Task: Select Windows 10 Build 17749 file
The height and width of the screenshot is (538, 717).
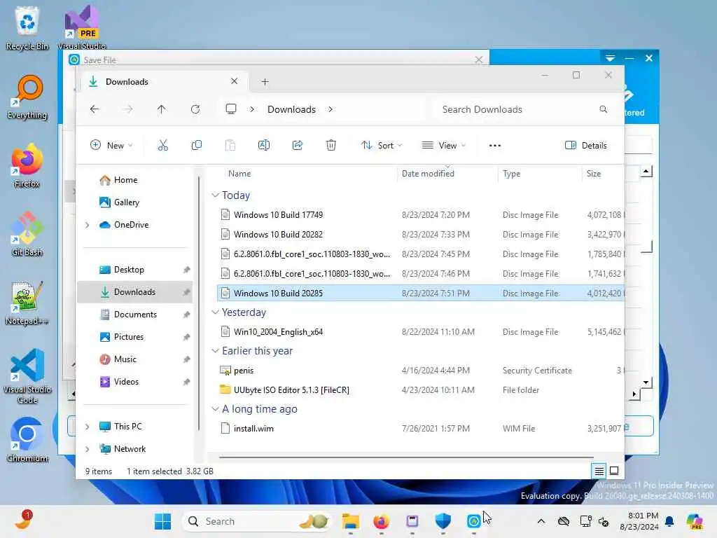Action: pos(420,215)
